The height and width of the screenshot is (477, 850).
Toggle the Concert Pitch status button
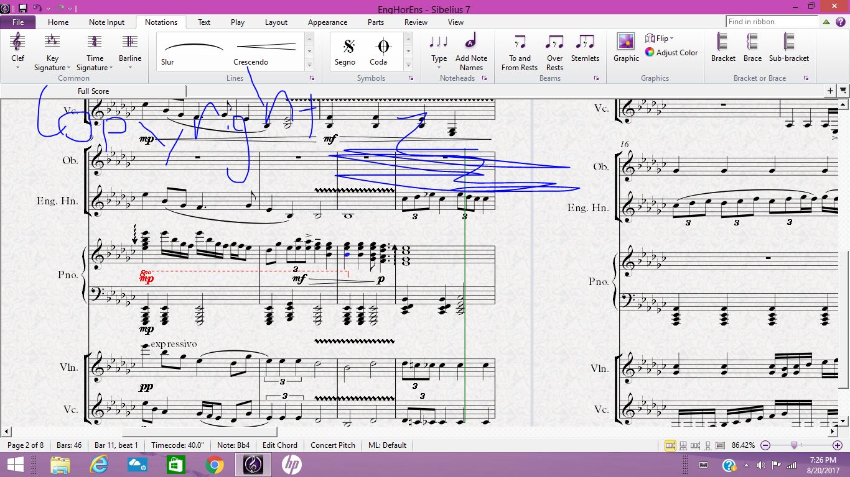click(333, 445)
